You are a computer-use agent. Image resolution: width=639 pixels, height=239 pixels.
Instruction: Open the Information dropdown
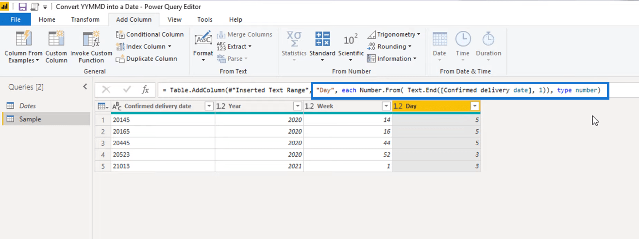point(392,59)
